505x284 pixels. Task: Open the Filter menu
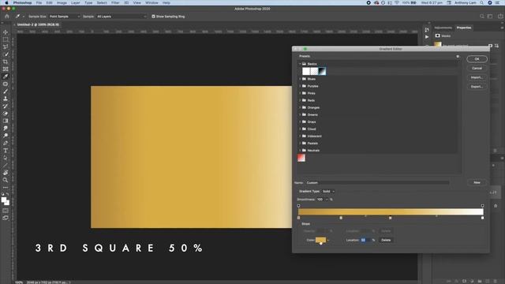[115, 2]
